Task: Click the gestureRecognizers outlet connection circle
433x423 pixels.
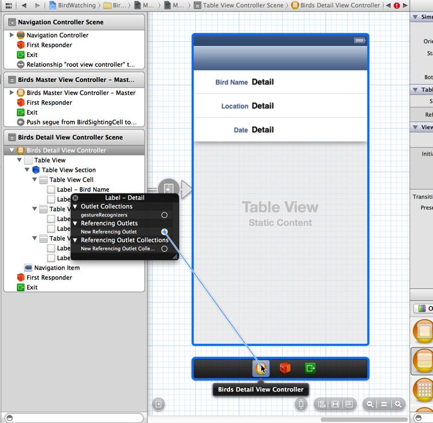Action: [x=164, y=215]
